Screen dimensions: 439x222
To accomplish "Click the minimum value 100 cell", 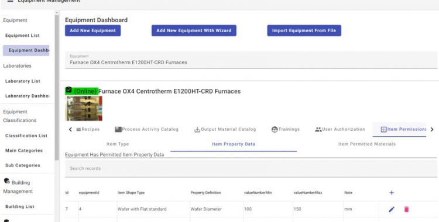I will tap(248, 209).
